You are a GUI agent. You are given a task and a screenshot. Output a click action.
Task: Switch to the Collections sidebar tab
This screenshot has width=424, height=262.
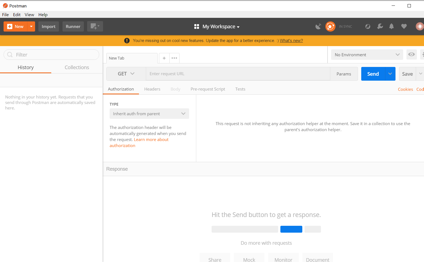(77, 67)
